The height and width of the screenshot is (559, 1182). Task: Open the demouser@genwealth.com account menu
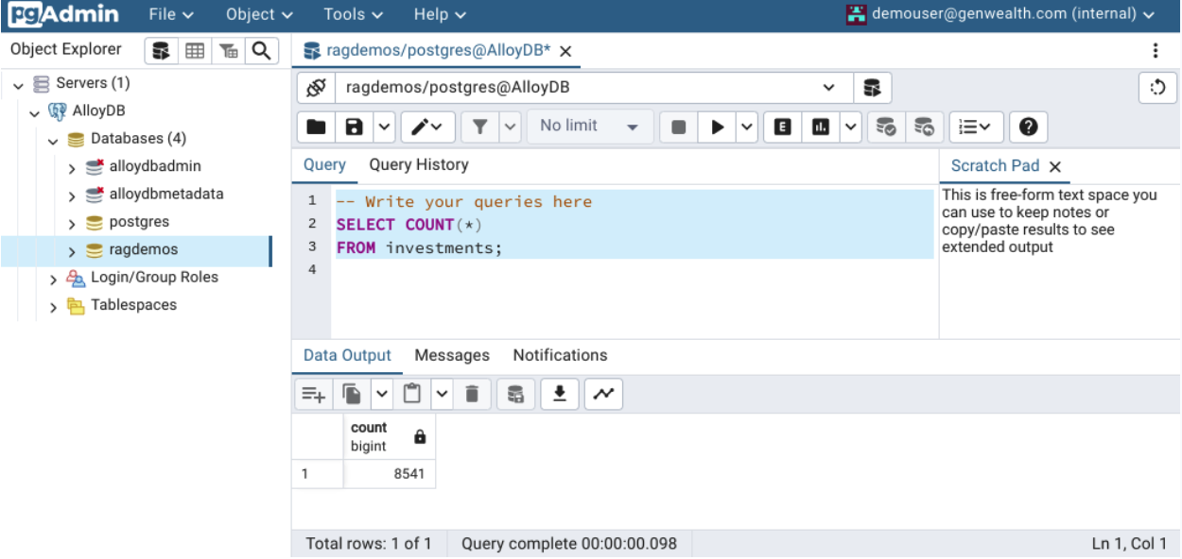click(x=1001, y=14)
